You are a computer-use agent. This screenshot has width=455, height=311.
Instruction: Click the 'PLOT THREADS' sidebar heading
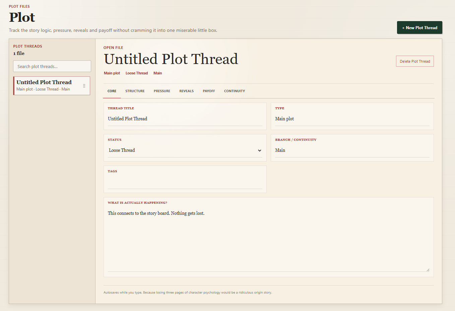pyautogui.click(x=28, y=46)
